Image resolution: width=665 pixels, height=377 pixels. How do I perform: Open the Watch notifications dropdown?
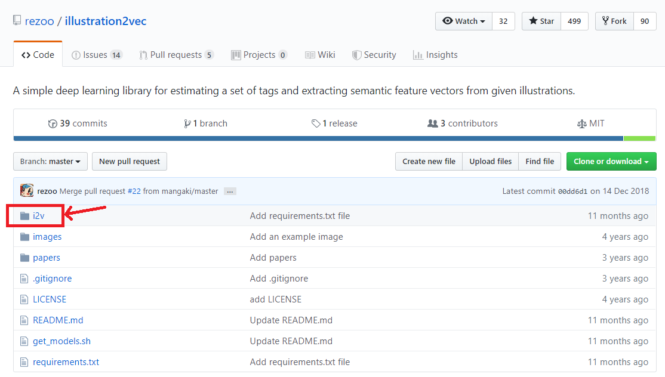click(x=464, y=21)
